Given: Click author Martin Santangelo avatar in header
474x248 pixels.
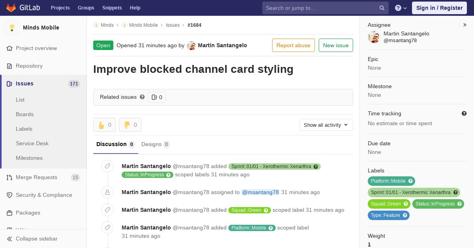Looking at the screenshot, I should [191, 46].
